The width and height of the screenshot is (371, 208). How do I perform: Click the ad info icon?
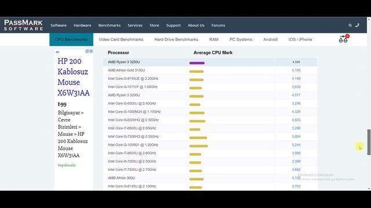[87, 51]
